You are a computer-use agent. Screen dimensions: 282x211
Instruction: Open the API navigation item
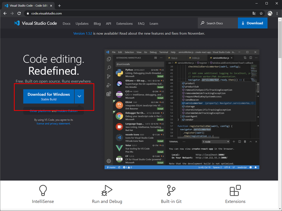[x=108, y=23]
